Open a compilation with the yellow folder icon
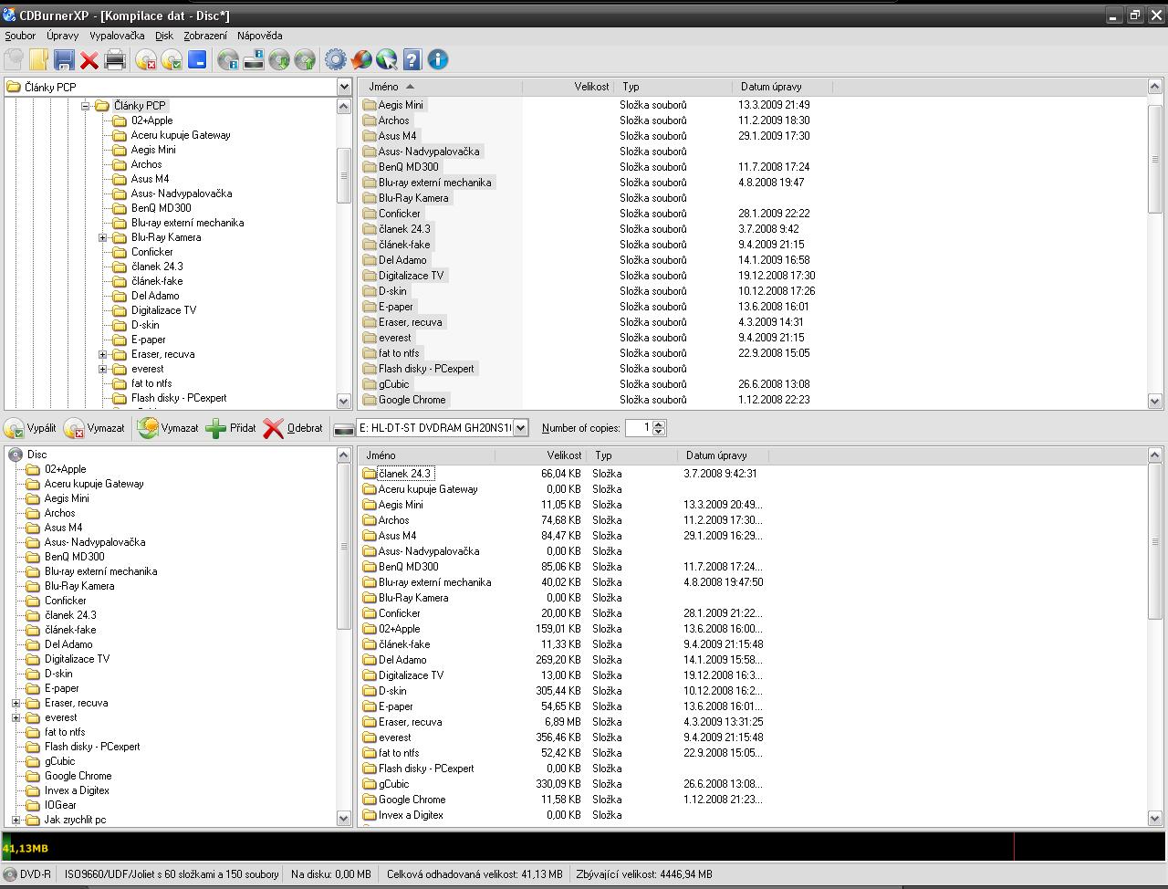The height and width of the screenshot is (889, 1168). (x=38, y=60)
